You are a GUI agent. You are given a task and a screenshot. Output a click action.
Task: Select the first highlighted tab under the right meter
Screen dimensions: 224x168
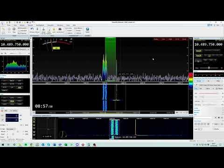(199, 81)
